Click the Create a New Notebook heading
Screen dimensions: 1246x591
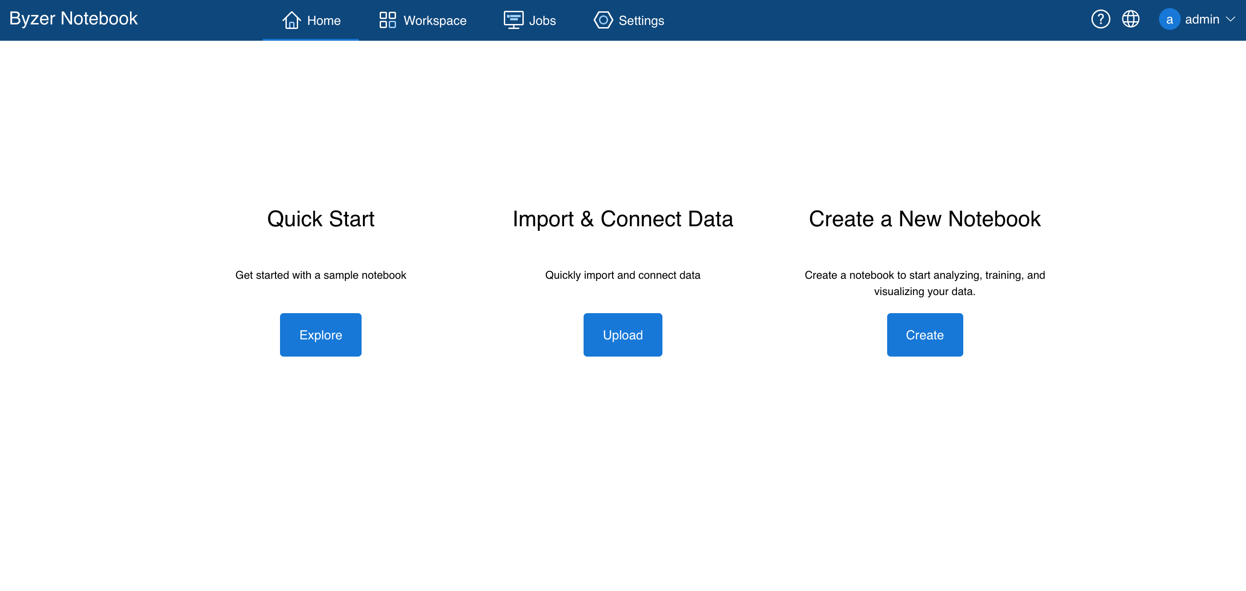pos(924,219)
